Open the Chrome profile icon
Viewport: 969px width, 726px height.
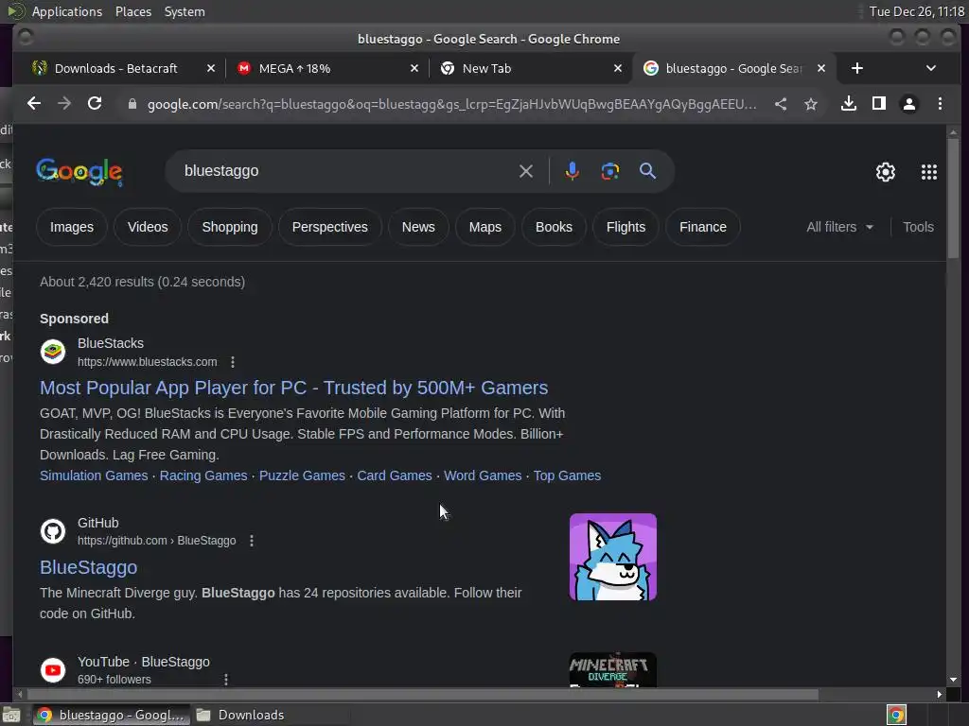[x=909, y=104]
